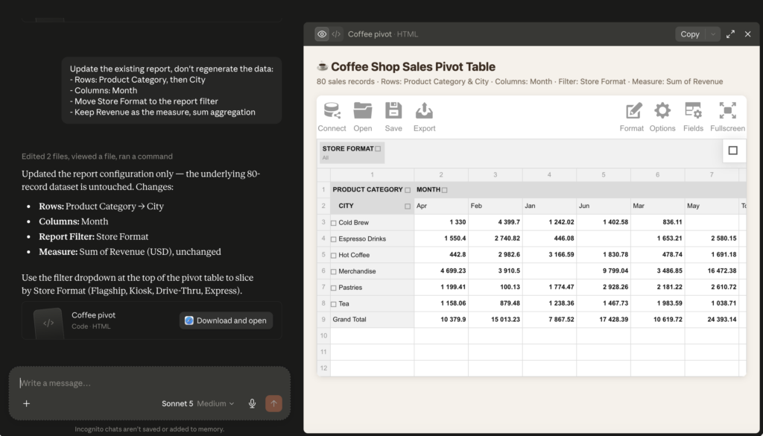Viewport: 763px width, 436px height.
Task: Export the pivot table
Action: [424, 117]
